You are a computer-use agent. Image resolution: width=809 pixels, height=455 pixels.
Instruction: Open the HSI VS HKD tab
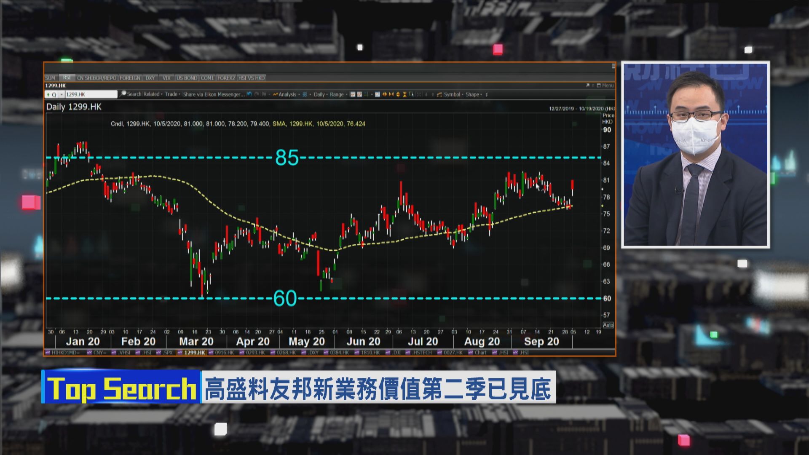click(x=252, y=78)
